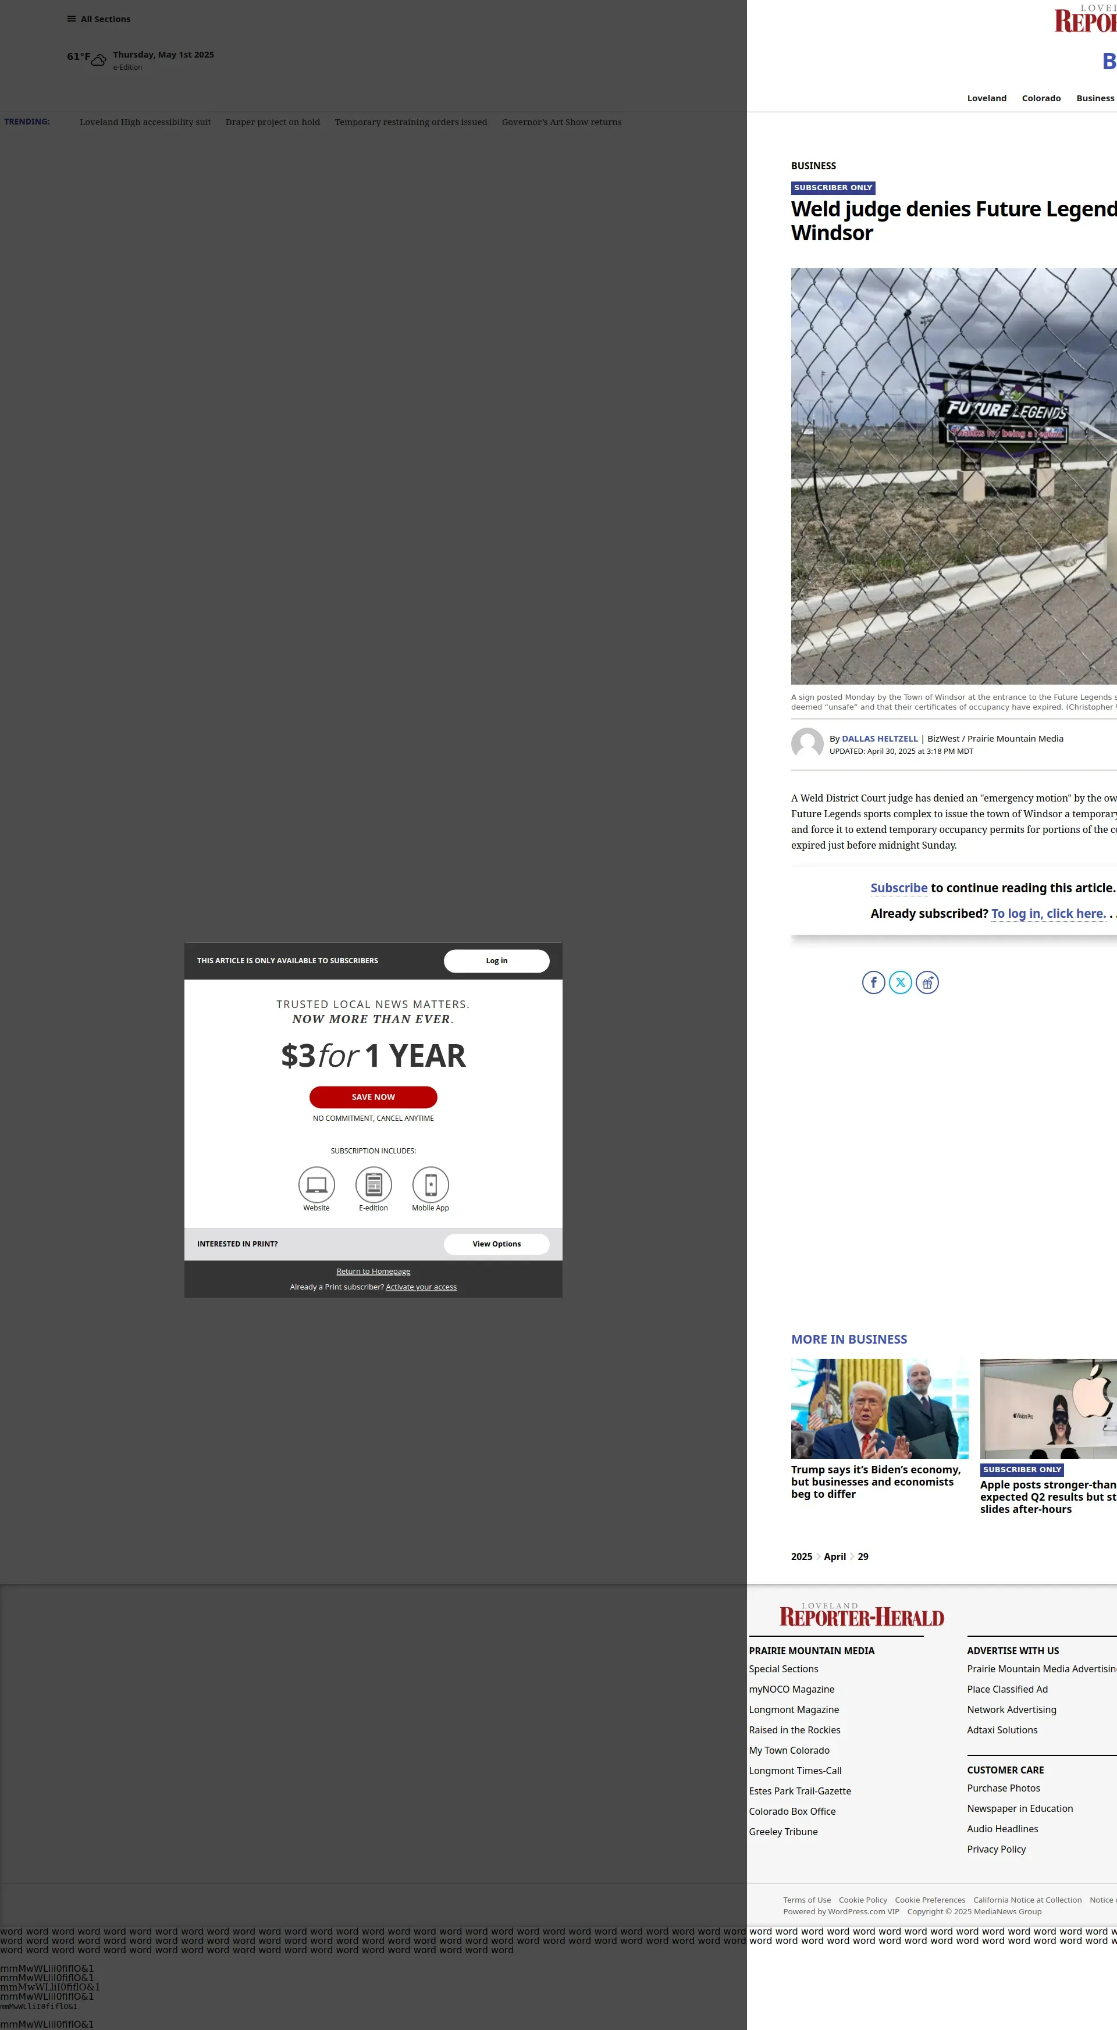Select the Colorado nav tab
1117x2030 pixels.
tap(1041, 98)
